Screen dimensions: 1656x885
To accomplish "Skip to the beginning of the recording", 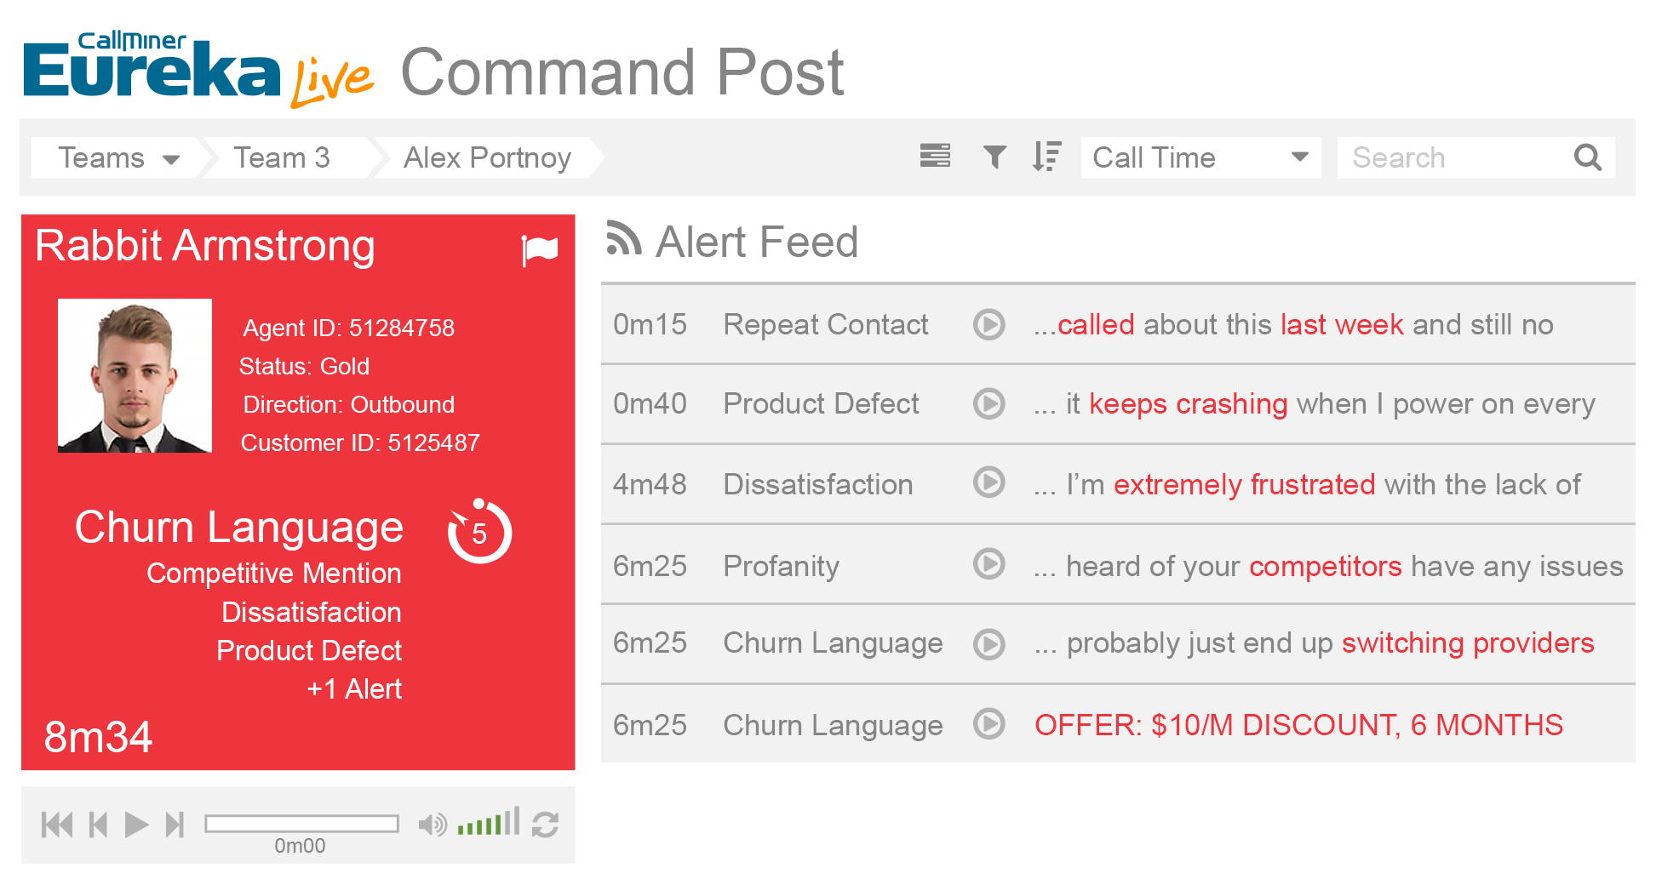I will (x=57, y=824).
